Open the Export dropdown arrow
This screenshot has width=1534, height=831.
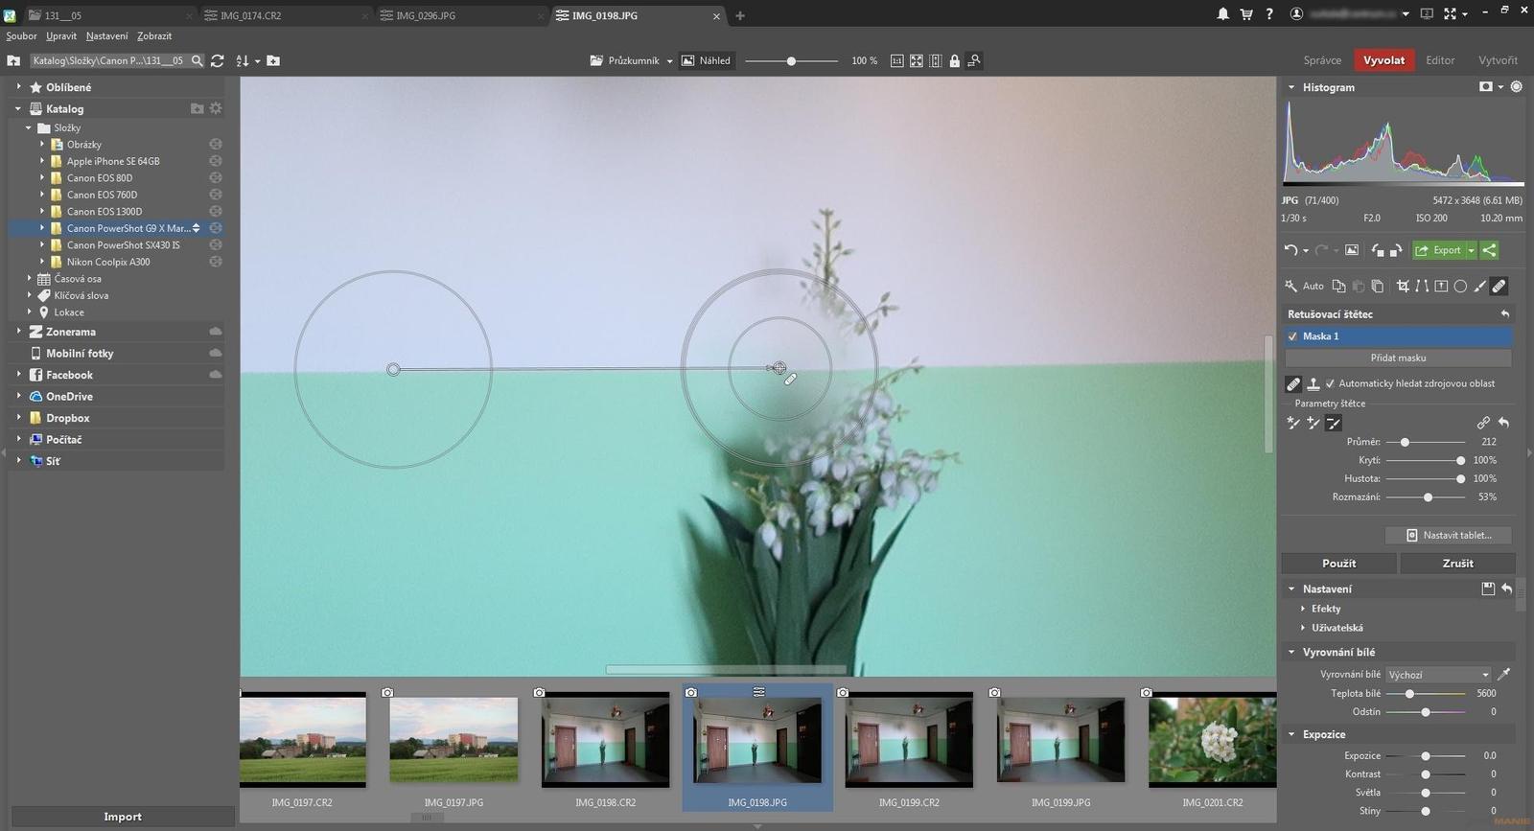click(1472, 250)
